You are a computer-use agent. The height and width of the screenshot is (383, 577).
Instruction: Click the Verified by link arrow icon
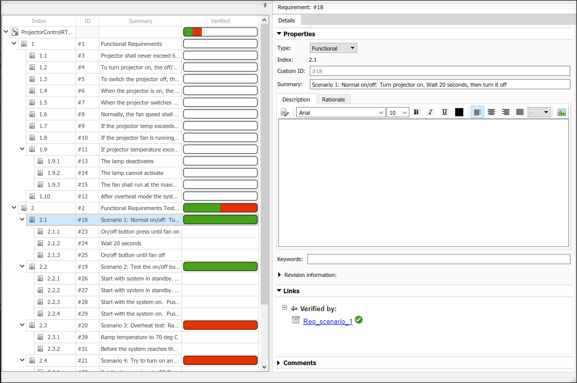[295, 309]
